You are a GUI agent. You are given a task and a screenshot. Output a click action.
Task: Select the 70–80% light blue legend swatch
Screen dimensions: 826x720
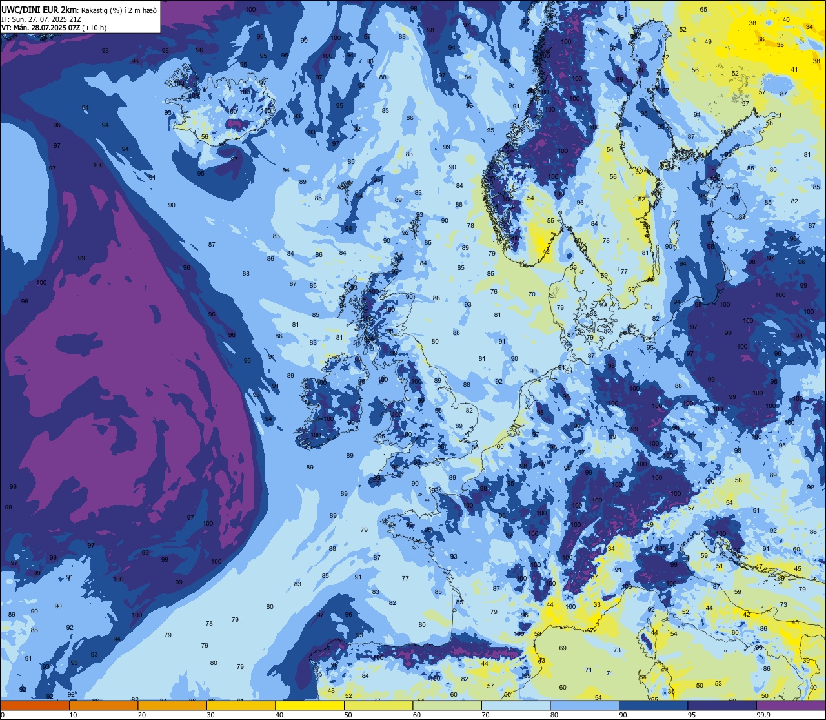516,706
